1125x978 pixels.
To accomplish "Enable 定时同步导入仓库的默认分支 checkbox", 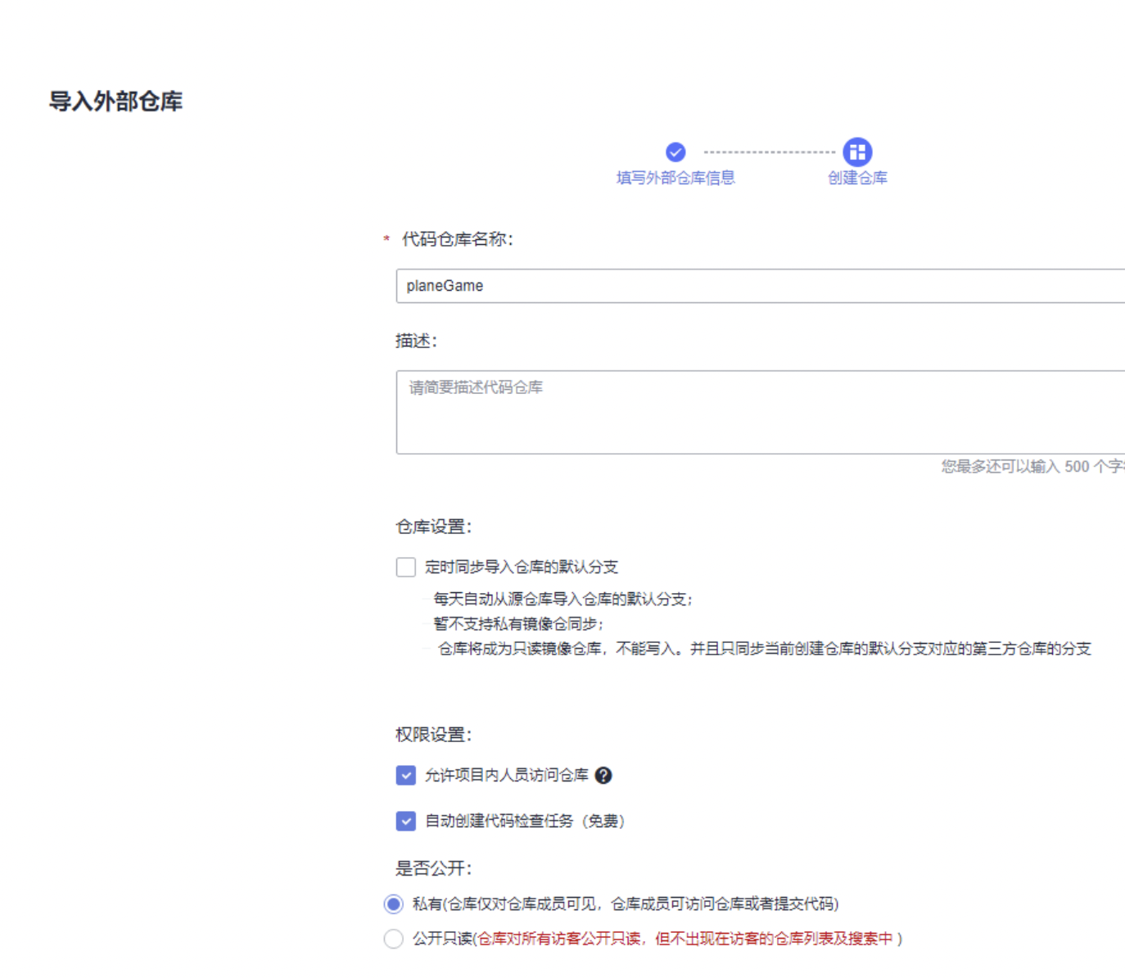I will pyautogui.click(x=406, y=567).
